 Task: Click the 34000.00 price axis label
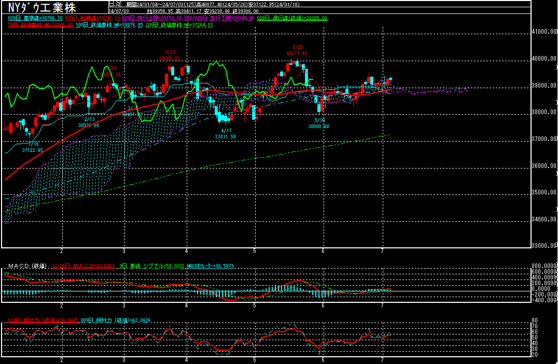544,219
